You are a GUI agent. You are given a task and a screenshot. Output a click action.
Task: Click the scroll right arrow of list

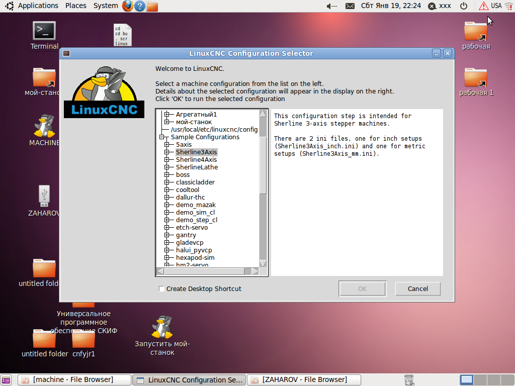point(255,271)
